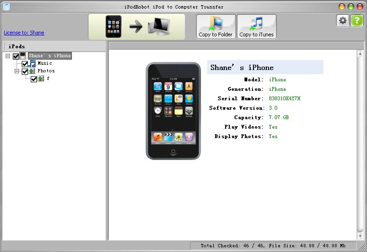Viewport: 367px width, 252px height.
Task: Click the Shane's iPhone heading in details
Action: tap(242, 68)
